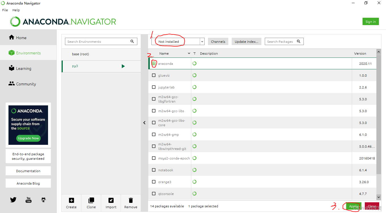
Task: Check the jupyterlab package checkbox
Action: click(x=154, y=87)
